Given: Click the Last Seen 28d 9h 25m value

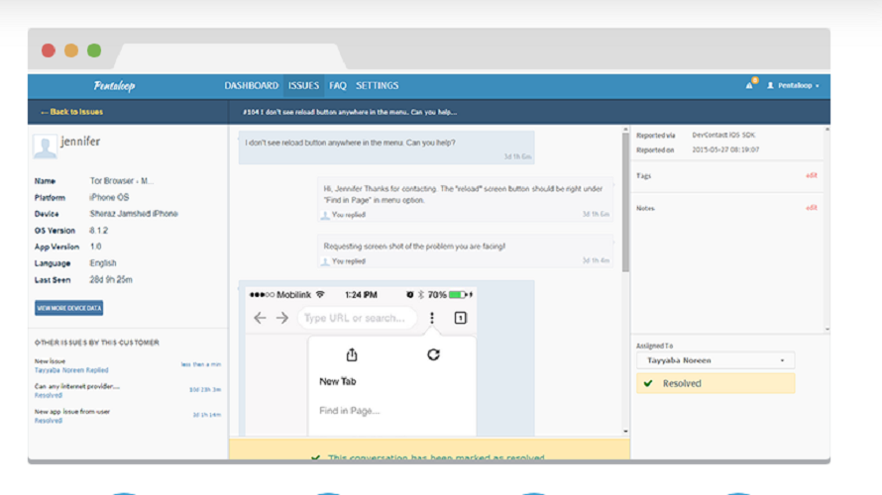Looking at the screenshot, I should (x=111, y=280).
